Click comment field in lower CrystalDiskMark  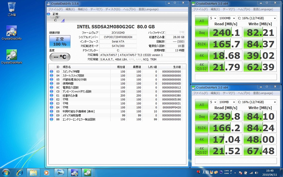(236, 161)
